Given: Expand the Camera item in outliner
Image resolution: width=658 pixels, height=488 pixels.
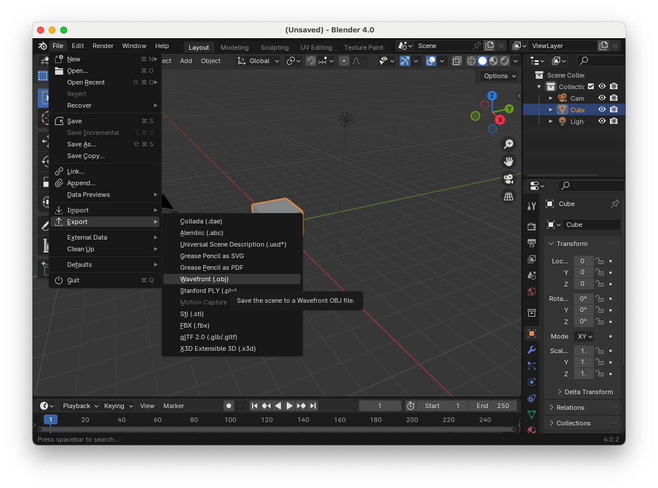Looking at the screenshot, I should (x=551, y=98).
